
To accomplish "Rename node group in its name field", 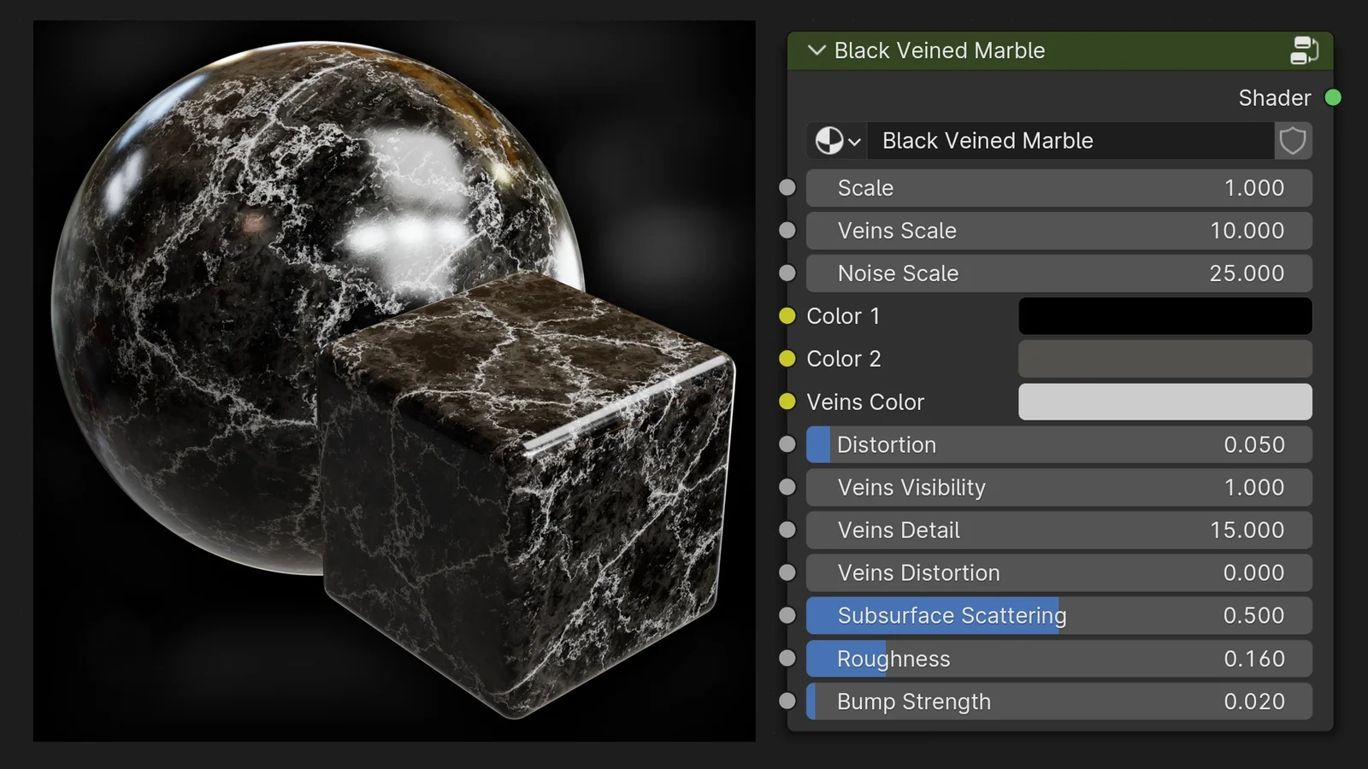I will click(x=1069, y=140).
